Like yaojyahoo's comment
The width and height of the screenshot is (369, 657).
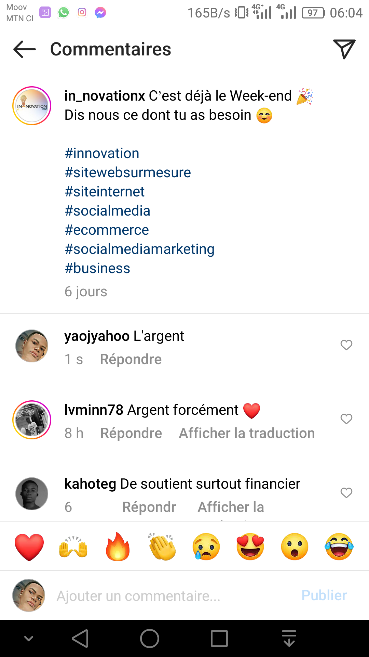pos(346,345)
